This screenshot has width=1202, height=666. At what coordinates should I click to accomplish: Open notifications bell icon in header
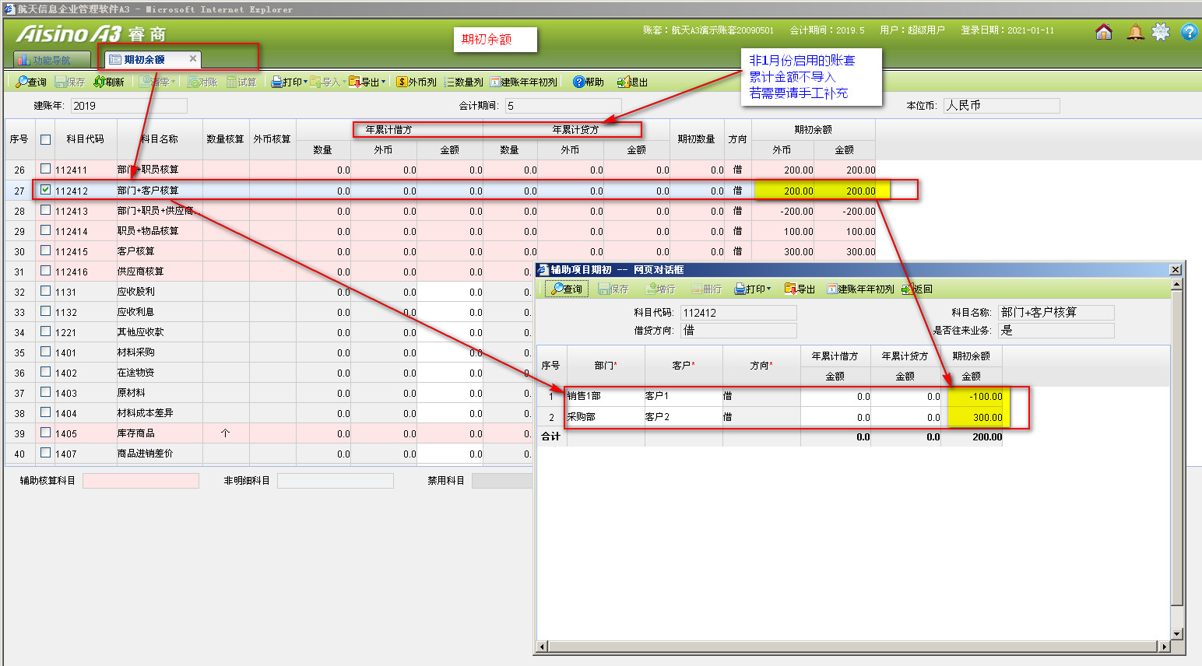click(1135, 32)
